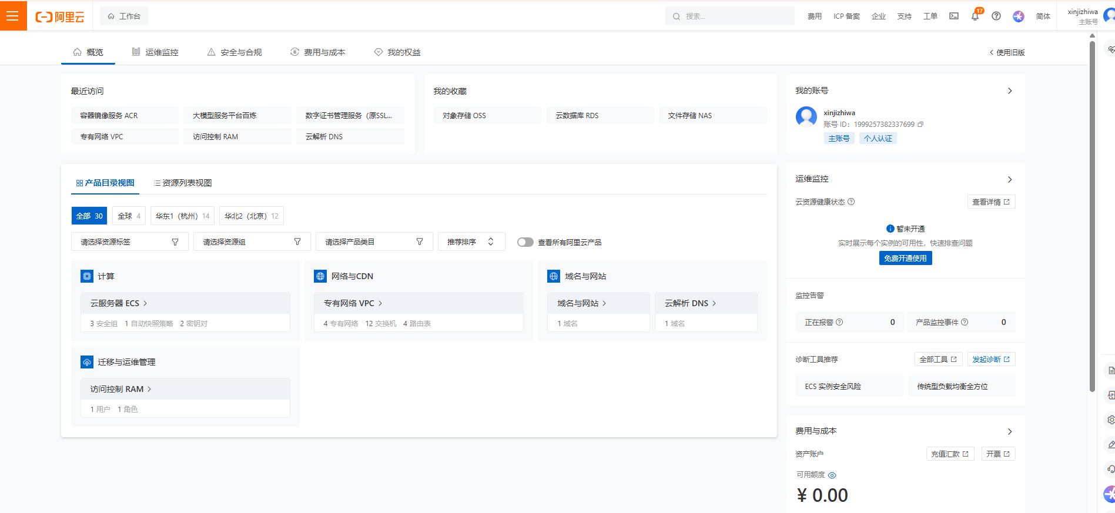Open 云服务器 ECS product card header
Viewport: 1115px width, 513px height.
(x=185, y=303)
